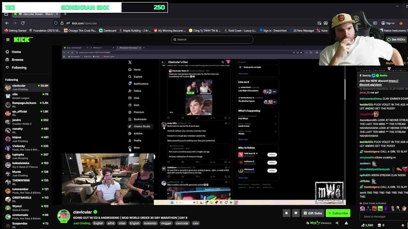Open the Firefox View icon beside the tabs
The width and height of the screenshot is (408, 229).
coord(6,14)
